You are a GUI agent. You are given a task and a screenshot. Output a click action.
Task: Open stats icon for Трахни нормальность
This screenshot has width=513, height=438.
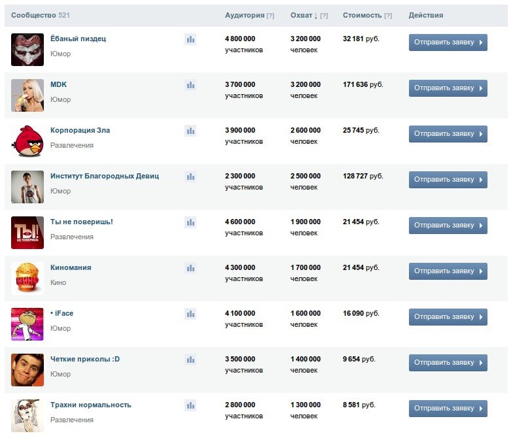coord(190,405)
